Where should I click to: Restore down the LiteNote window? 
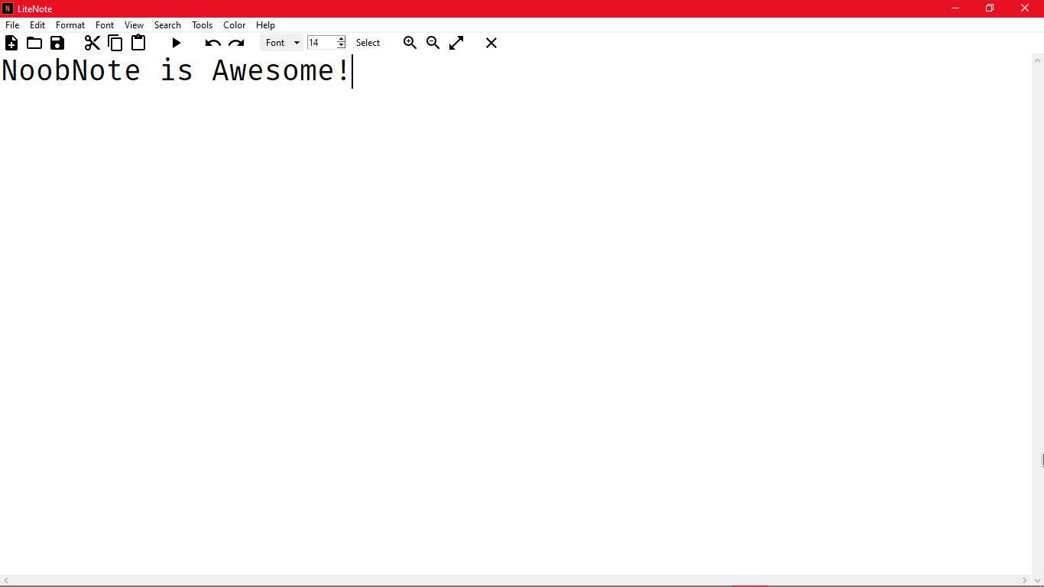tap(990, 8)
